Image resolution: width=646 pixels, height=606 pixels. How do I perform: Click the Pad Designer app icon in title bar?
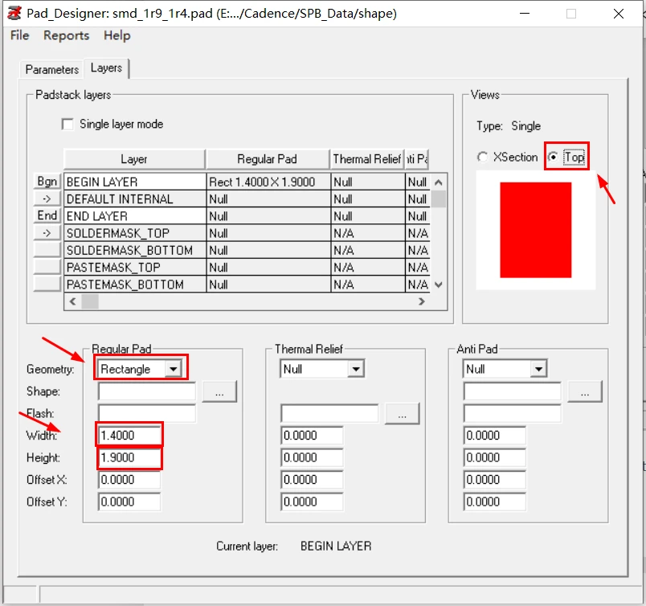[x=14, y=13]
